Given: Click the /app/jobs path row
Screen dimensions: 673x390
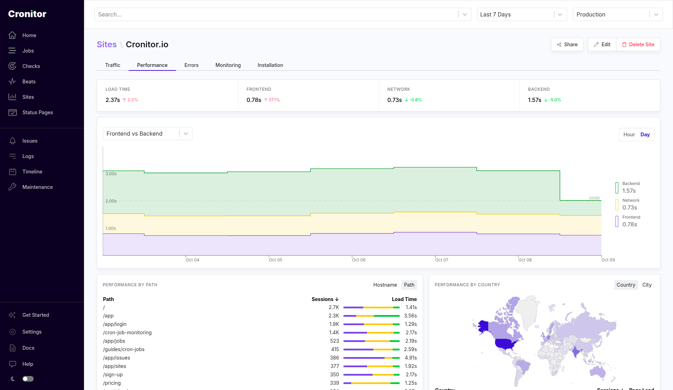Looking at the screenshot, I should point(260,341).
